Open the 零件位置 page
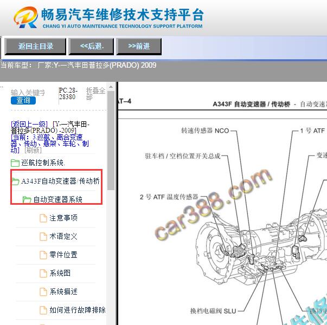Screen dimensions: 327x325 [x=63, y=255]
